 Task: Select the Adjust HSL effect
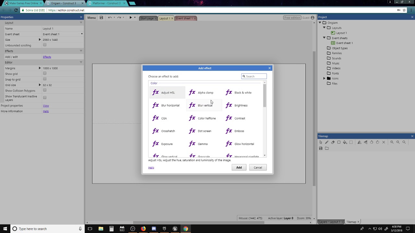coord(167,93)
